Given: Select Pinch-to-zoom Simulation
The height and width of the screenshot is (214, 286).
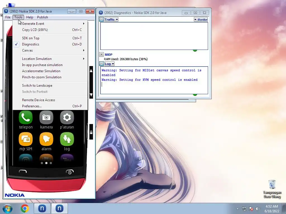Looking at the screenshot, I should tap(50, 77).
